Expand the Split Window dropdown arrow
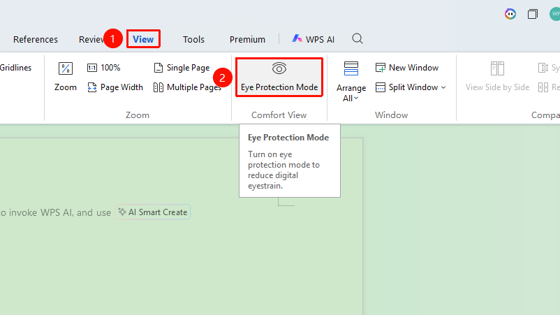The width and height of the screenshot is (560, 315). pyautogui.click(x=443, y=87)
